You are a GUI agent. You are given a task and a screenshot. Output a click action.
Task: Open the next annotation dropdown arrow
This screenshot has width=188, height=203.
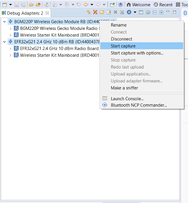click(60, 5)
